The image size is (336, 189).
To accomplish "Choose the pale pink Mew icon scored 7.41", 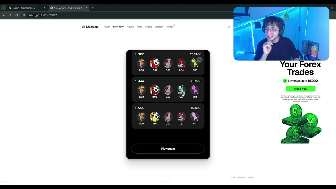I will click(195, 117).
